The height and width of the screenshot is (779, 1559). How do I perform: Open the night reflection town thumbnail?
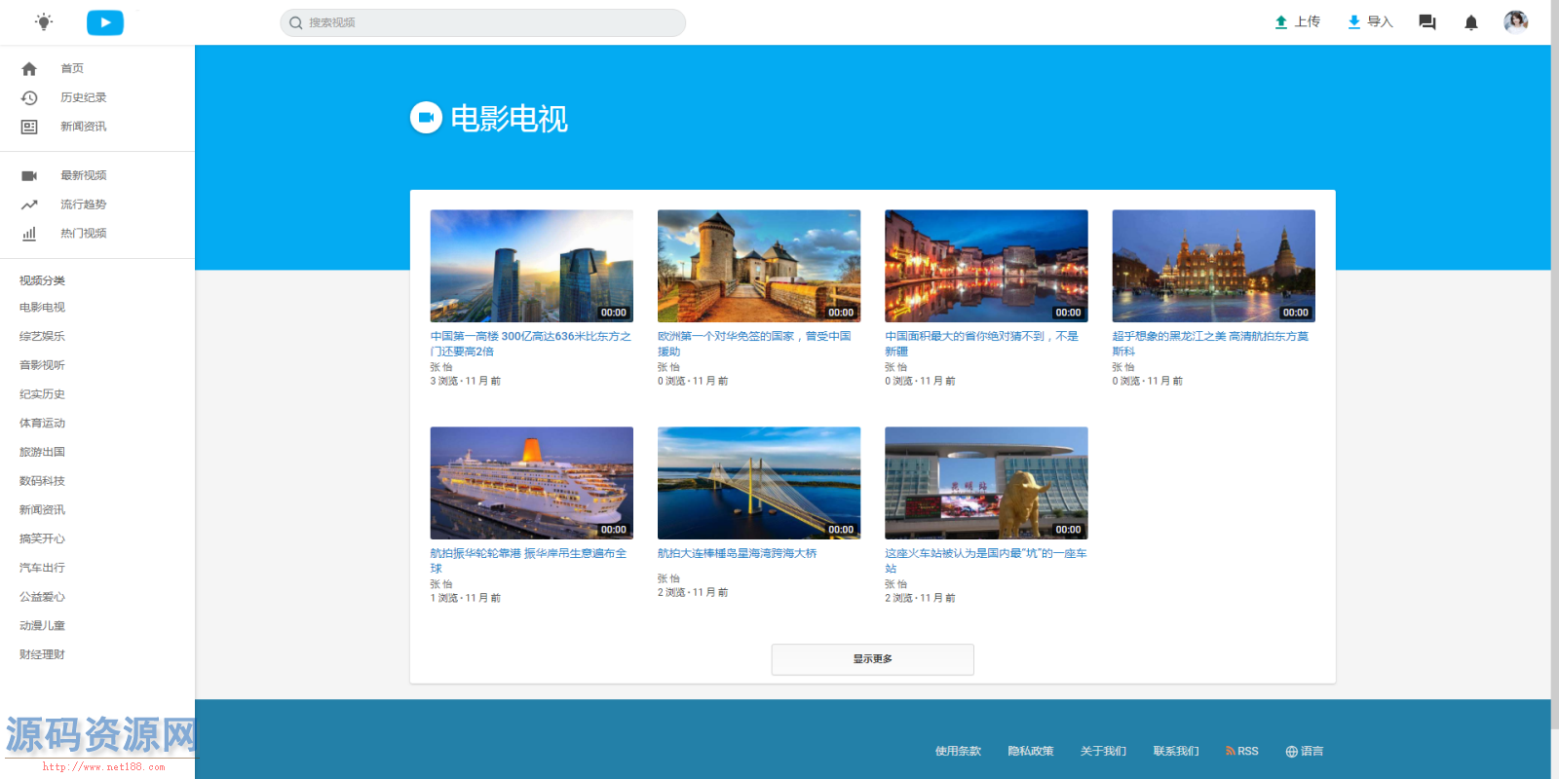pos(986,266)
